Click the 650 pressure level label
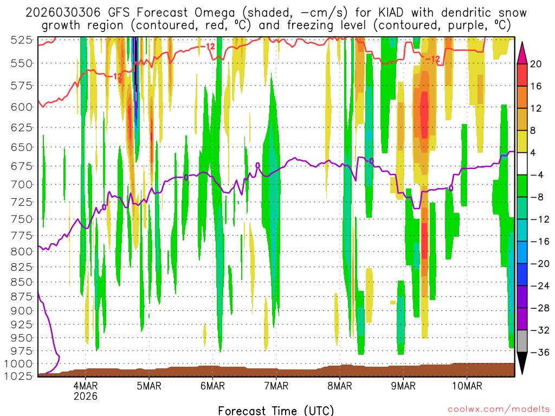 [x=22, y=147]
